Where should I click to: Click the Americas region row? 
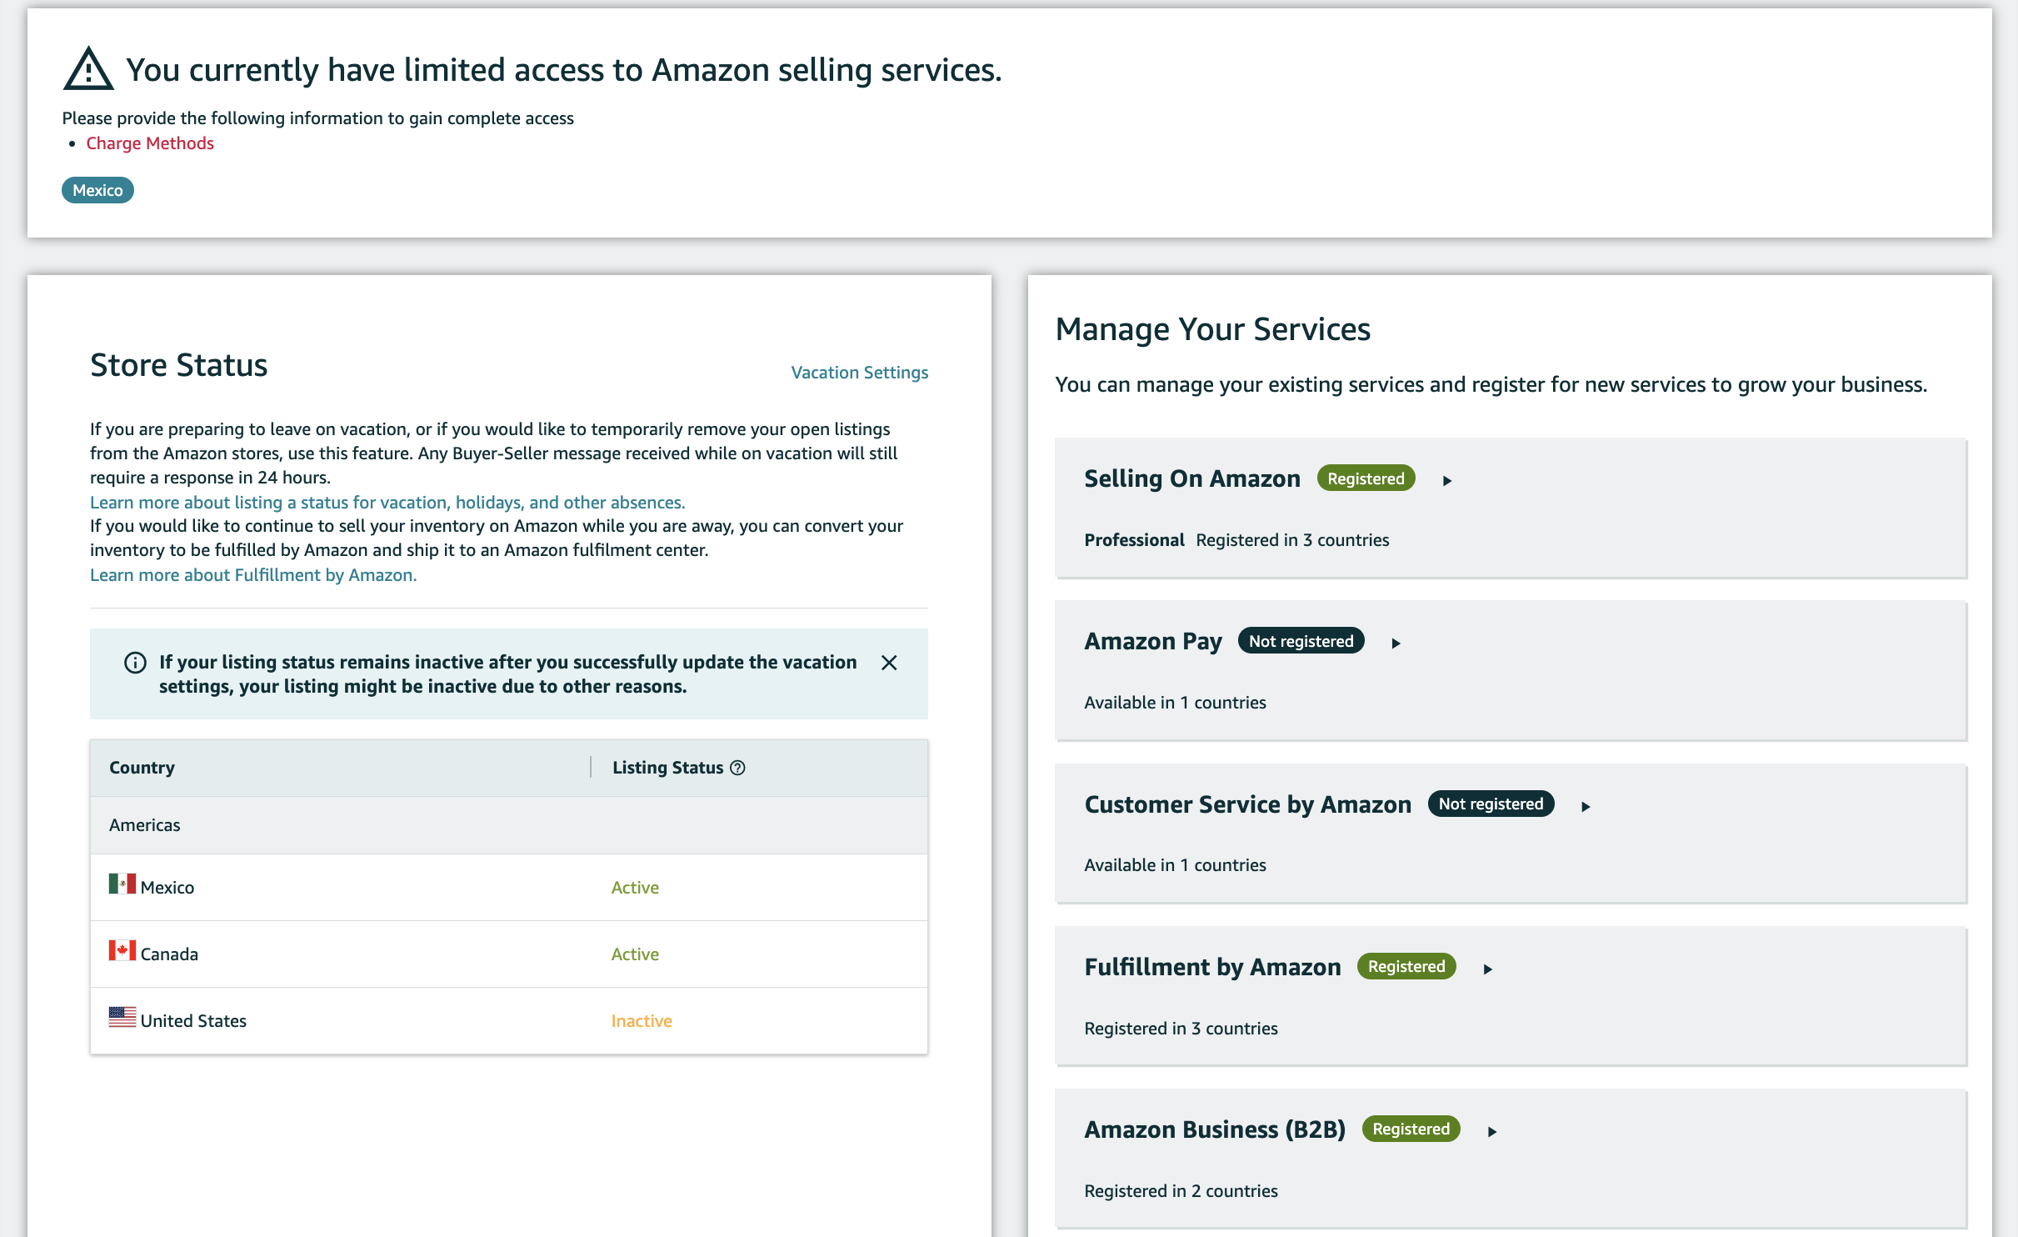(x=509, y=825)
